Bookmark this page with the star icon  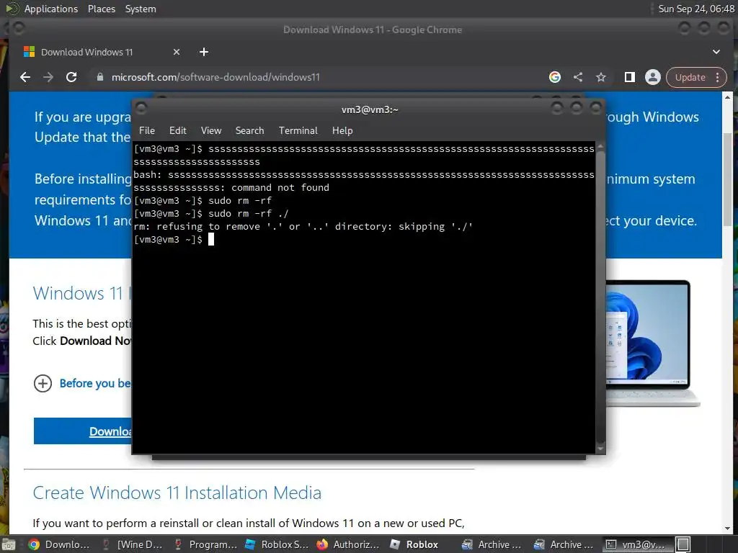601,77
